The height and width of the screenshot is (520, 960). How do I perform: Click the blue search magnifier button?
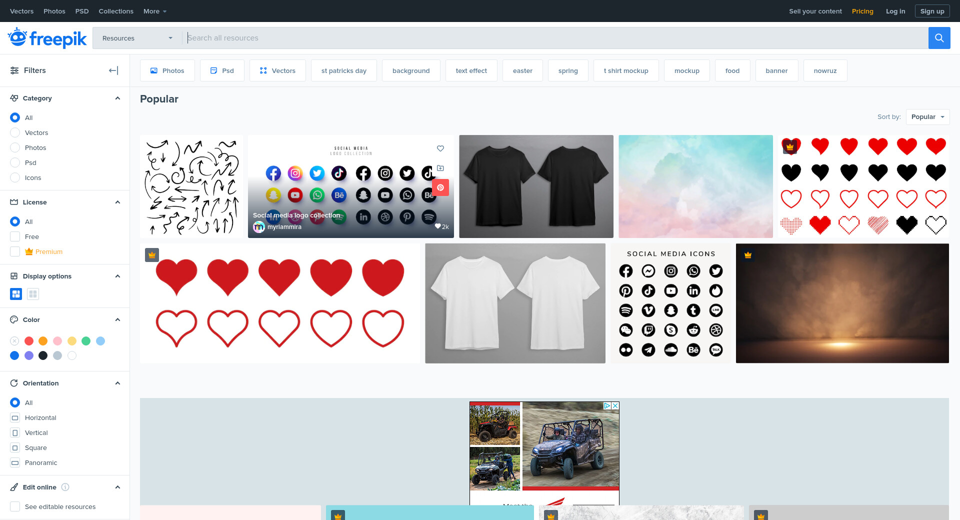point(939,38)
